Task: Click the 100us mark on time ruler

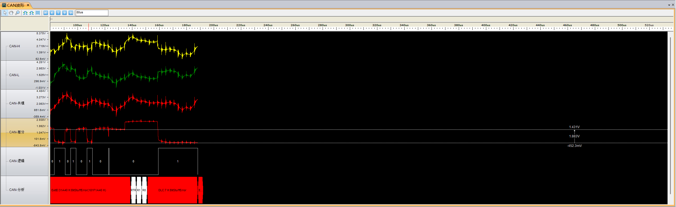Action: tap(77, 25)
